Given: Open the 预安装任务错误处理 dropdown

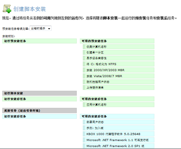Looking at the screenshot, I should pos(41,29).
